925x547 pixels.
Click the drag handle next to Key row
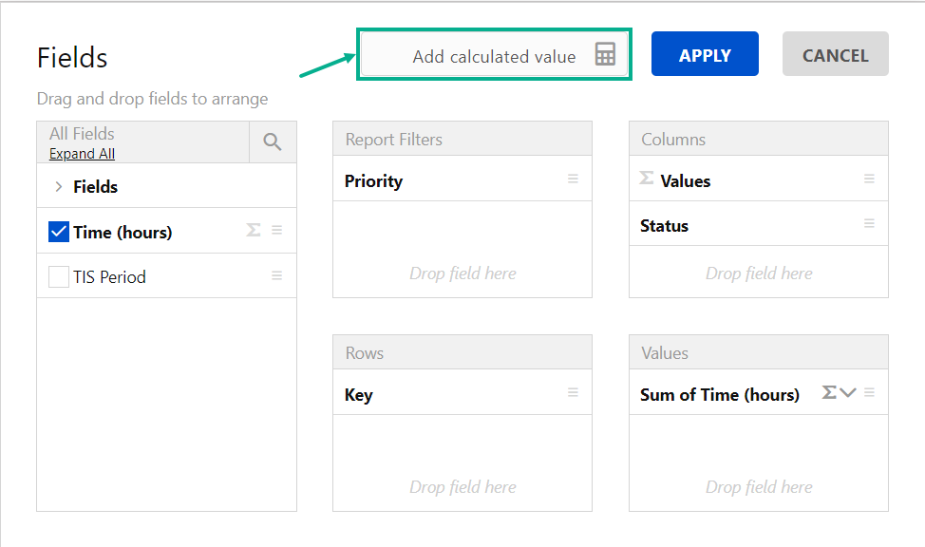coord(573,392)
